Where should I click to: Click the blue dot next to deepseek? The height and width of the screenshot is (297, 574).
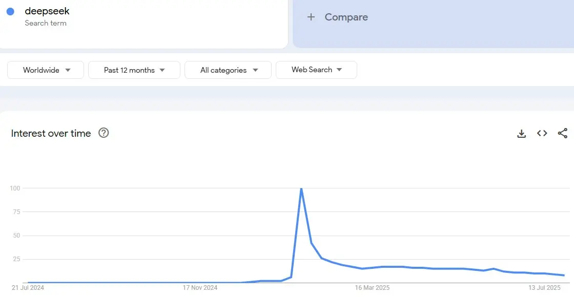click(x=10, y=12)
